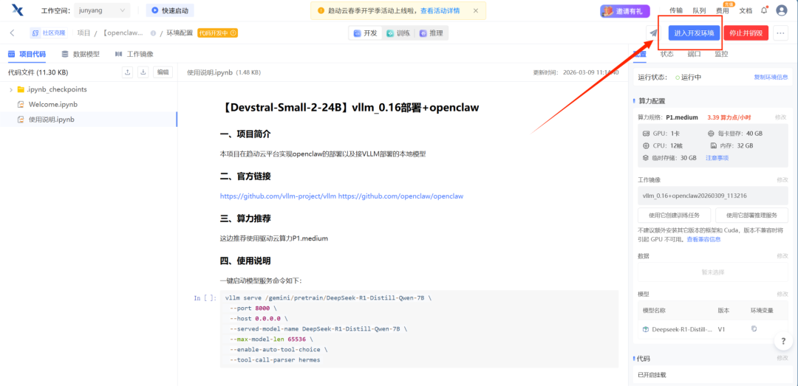Screen dimensions: 798x386
Task: Click the 社区克隆 community clone tag
Action: (49, 33)
